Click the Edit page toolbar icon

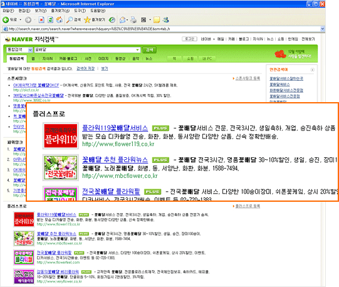pyautogui.click(x=143, y=20)
